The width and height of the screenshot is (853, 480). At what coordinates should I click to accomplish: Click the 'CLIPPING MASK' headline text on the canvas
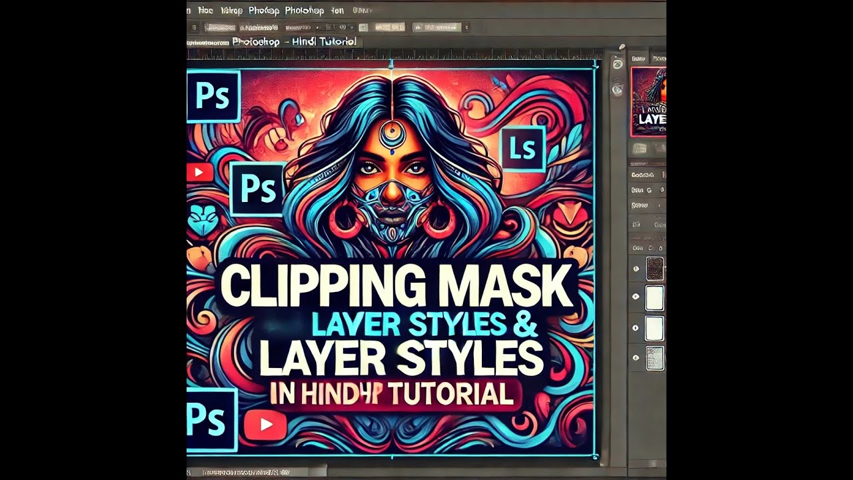pyautogui.click(x=397, y=285)
